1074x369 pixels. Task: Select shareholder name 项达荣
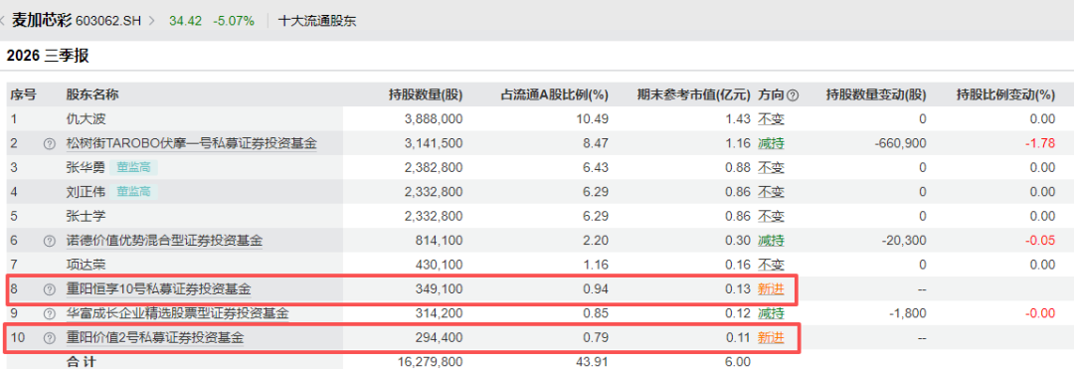click(x=86, y=265)
